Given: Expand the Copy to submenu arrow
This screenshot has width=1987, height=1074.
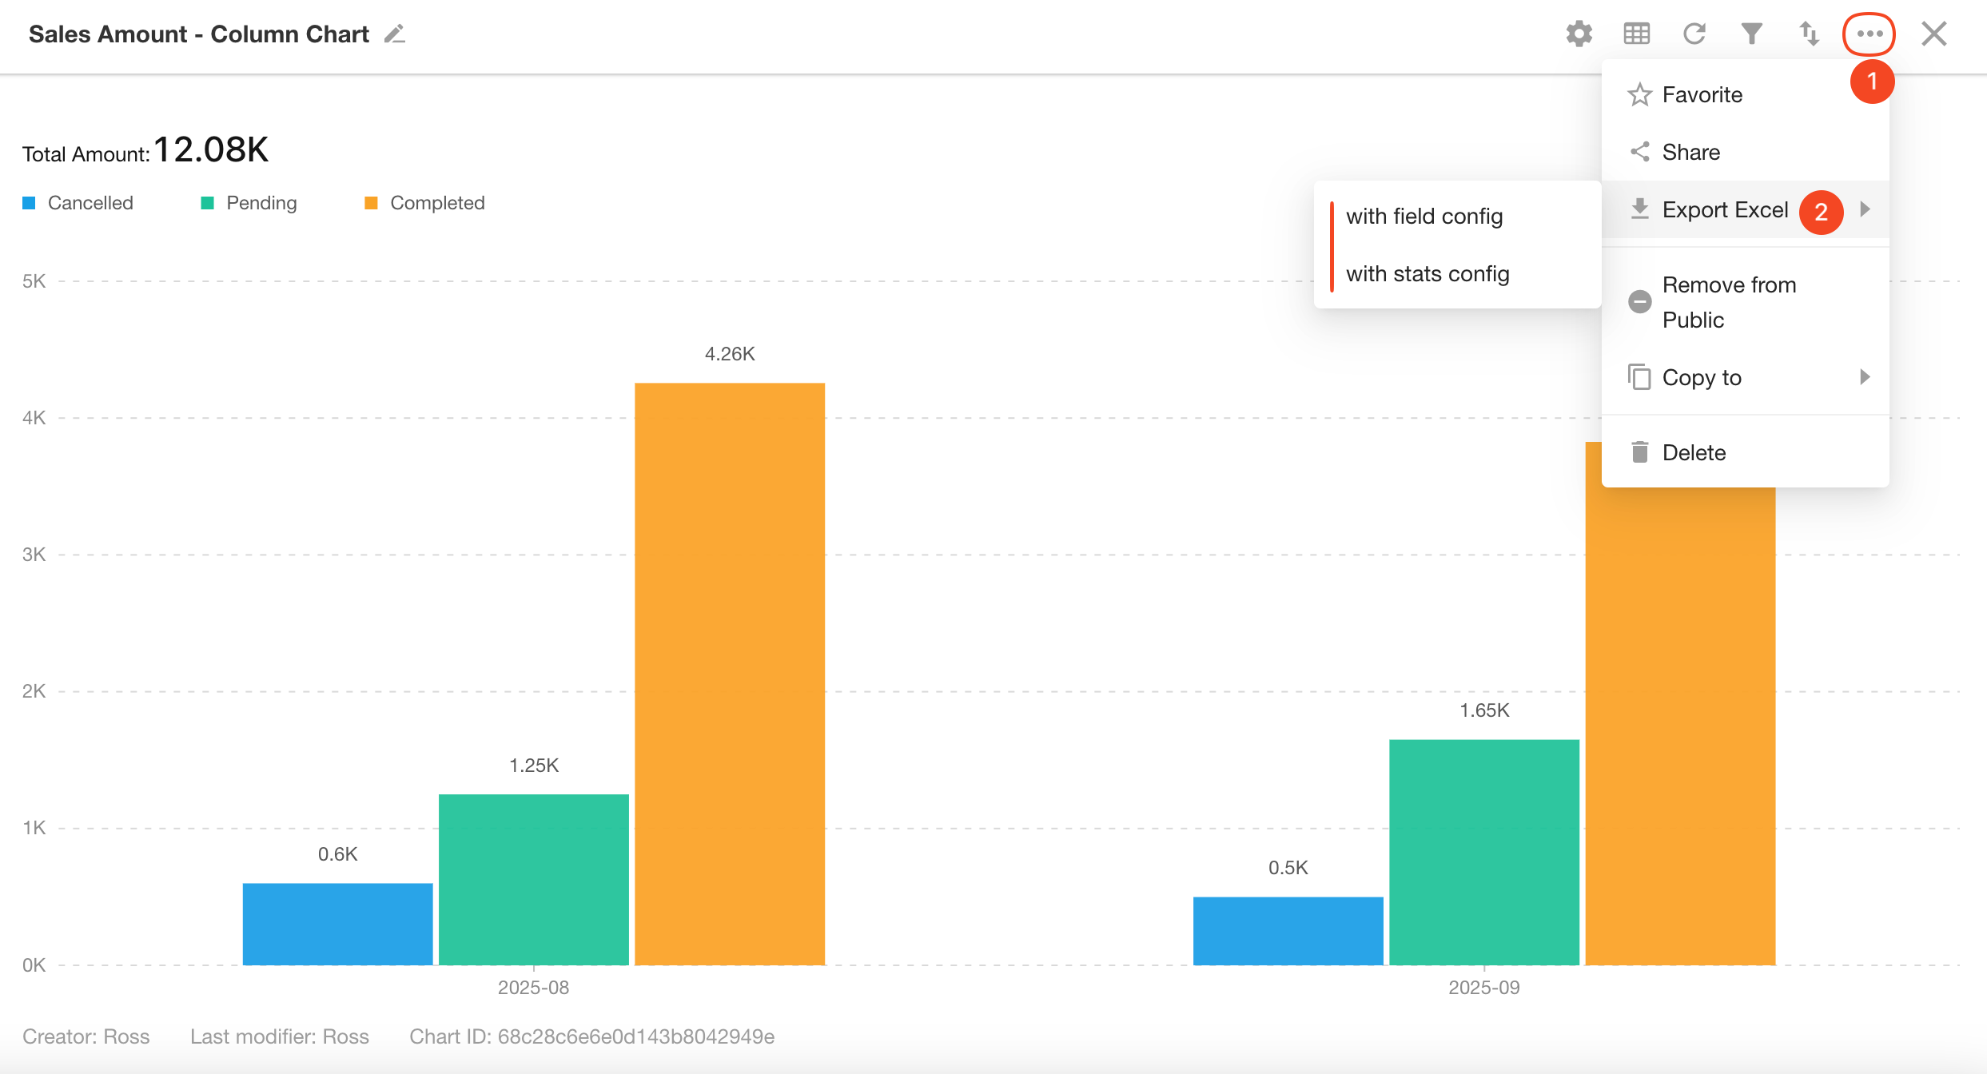Looking at the screenshot, I should [1865, 377].
